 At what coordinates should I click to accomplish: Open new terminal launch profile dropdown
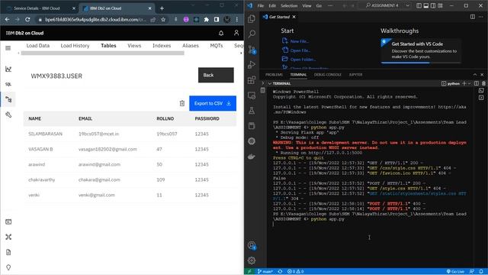coord(470,83)
